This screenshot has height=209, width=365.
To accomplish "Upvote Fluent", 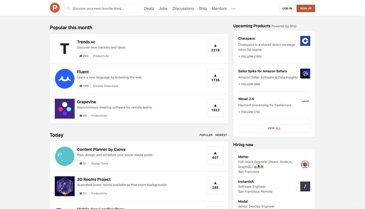I will (x=215, y=78).
